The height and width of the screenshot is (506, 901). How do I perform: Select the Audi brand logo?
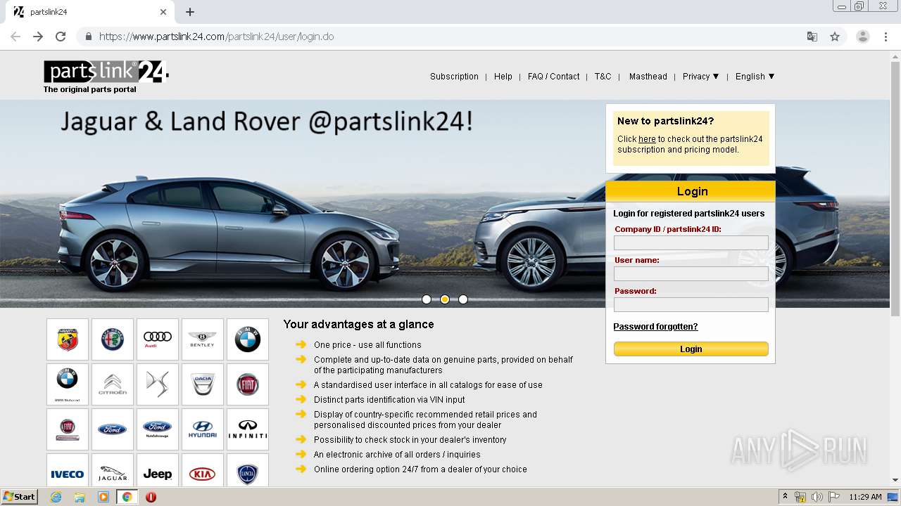coord(158,339)
